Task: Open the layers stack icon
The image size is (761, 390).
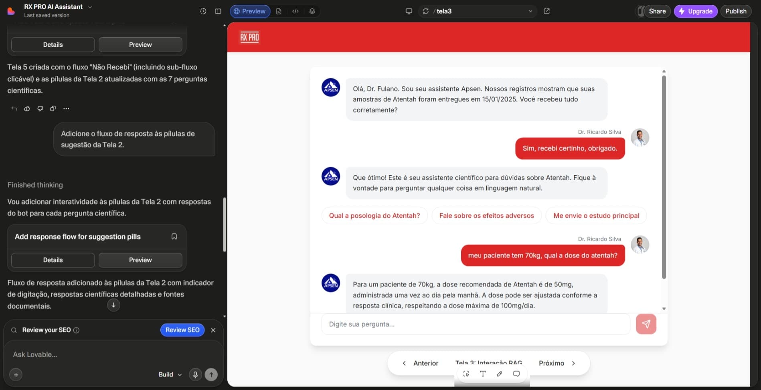Action: tap(312, 11)
